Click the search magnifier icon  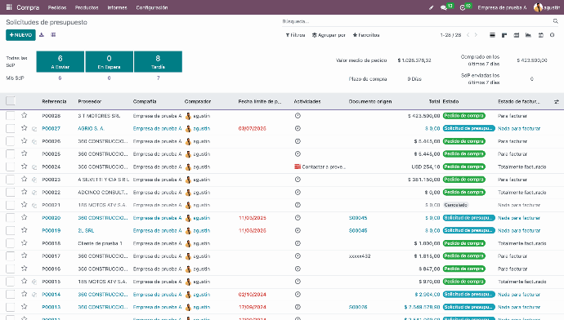coord(555,21)
